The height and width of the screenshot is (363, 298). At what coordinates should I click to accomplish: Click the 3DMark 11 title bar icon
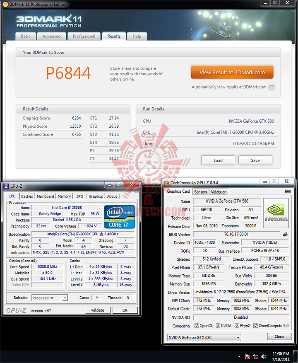pos(5,4)
